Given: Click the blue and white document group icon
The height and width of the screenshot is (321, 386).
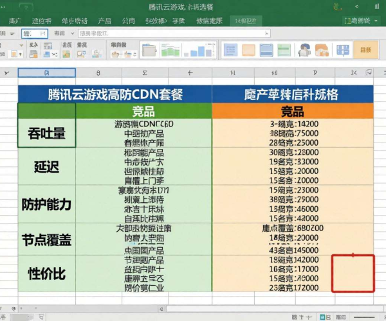Looking at the screenshot, I should pyautogui.click(x=96, y=53).
